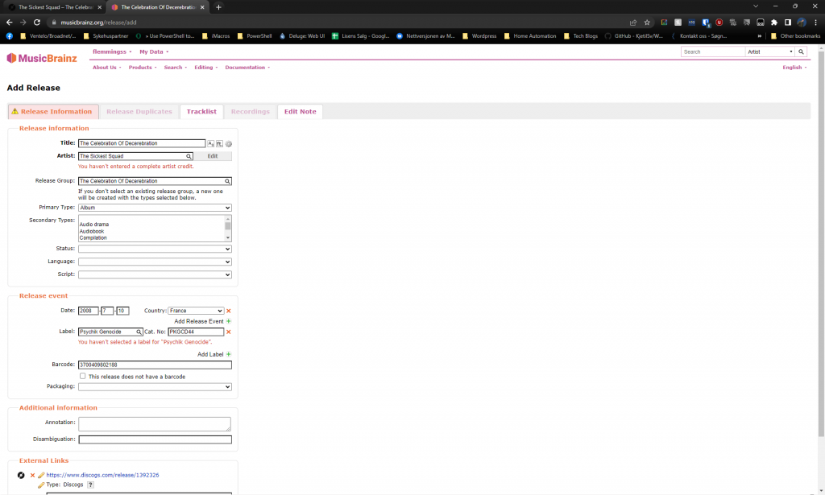
Task: Open the Country dropdown showing France
Action: coord(196,311)
